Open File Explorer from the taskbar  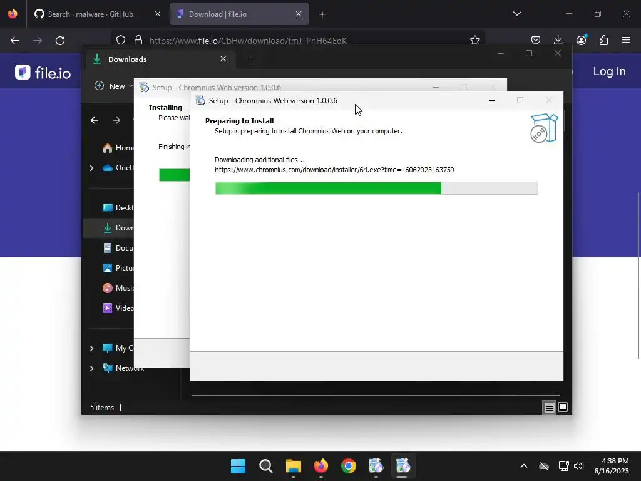pyautogui.click(x=293, y=466)
